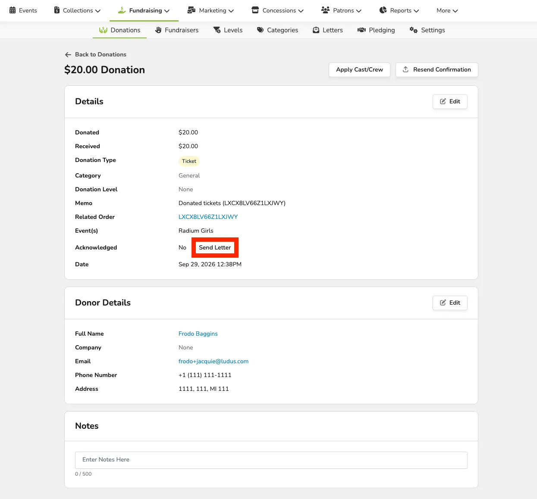537x499 pixels.
Task: Click the Pledging handshake icon
Action: click(362, 30)
